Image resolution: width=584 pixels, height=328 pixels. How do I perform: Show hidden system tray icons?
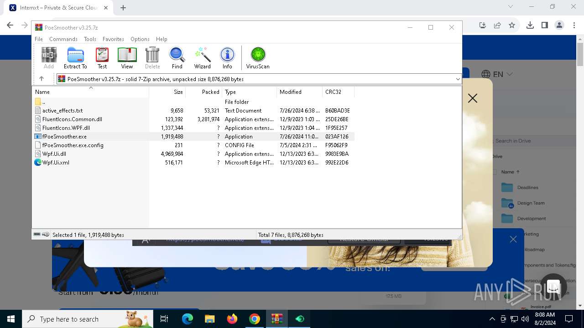click(492, 319)
